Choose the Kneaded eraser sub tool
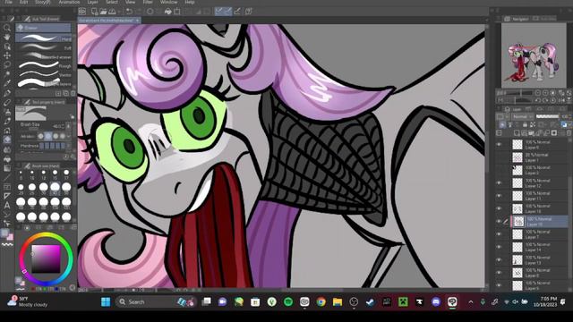This screenshot has height=322, width=573. [x=44, y=56]
